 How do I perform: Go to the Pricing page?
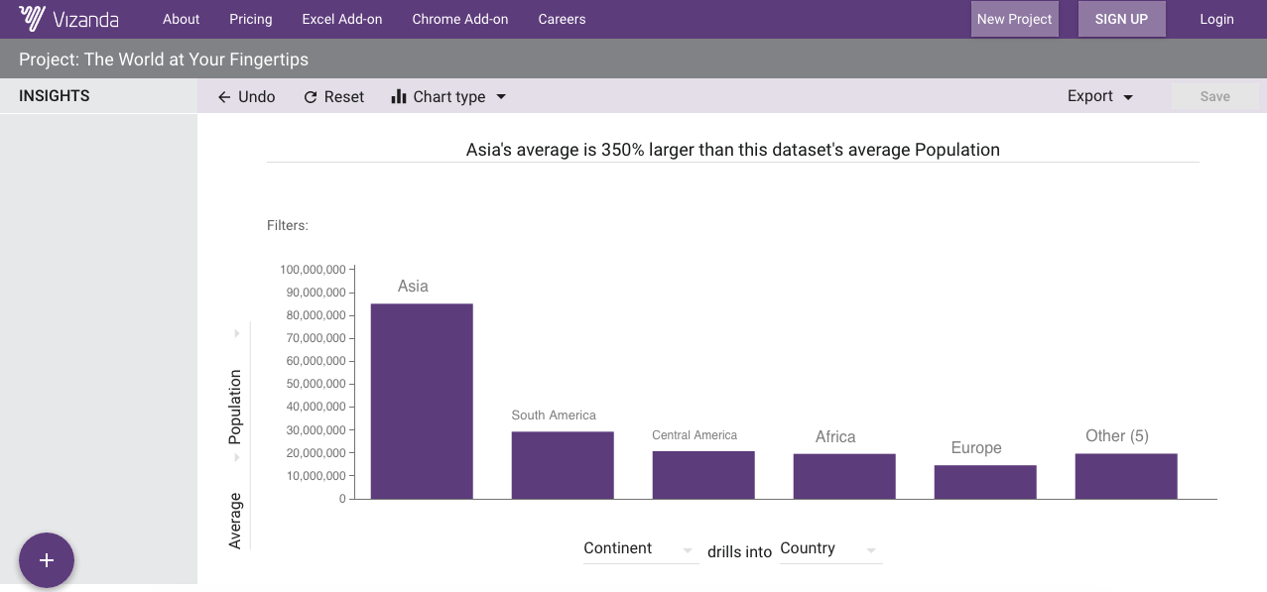pos(251,19)
